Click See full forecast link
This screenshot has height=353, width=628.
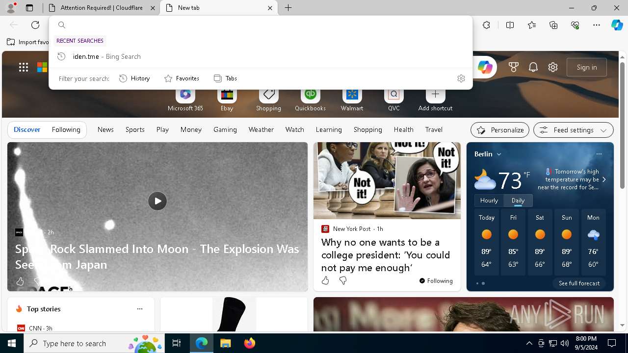pyautogui.click(x=579, y=283)
